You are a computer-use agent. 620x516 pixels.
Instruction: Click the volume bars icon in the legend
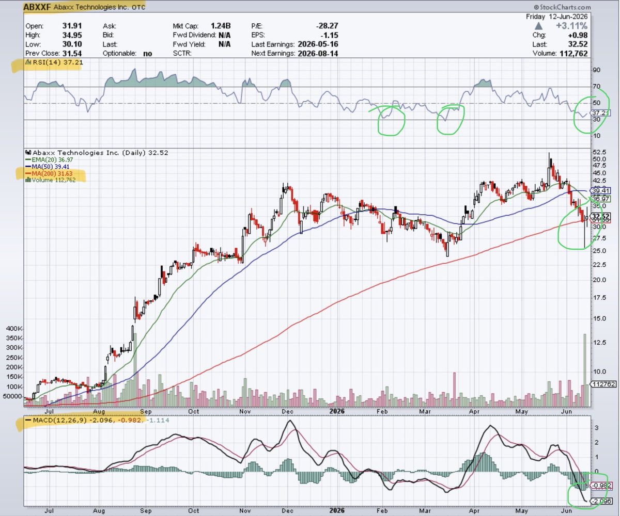click(x=29, y=180)
